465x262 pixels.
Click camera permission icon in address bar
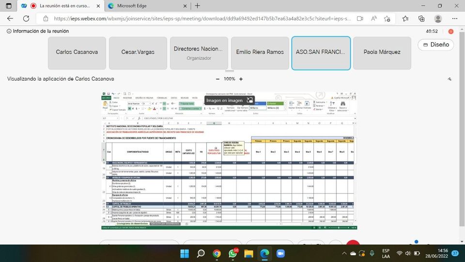[x=360, y=18]
